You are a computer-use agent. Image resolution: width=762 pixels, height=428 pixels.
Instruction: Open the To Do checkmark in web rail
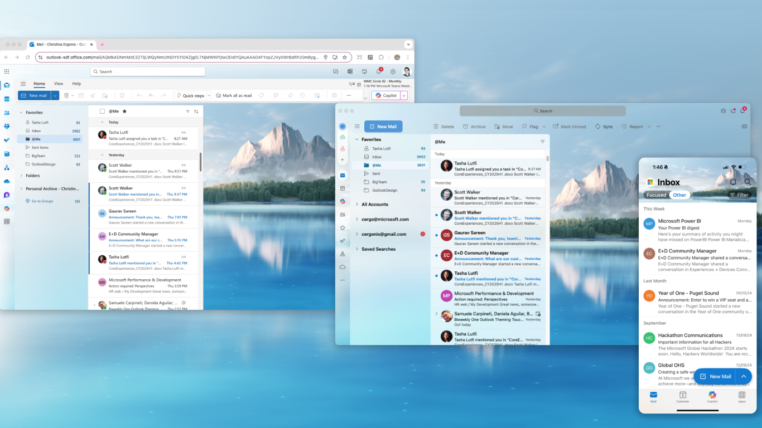(x=7, y=140)
